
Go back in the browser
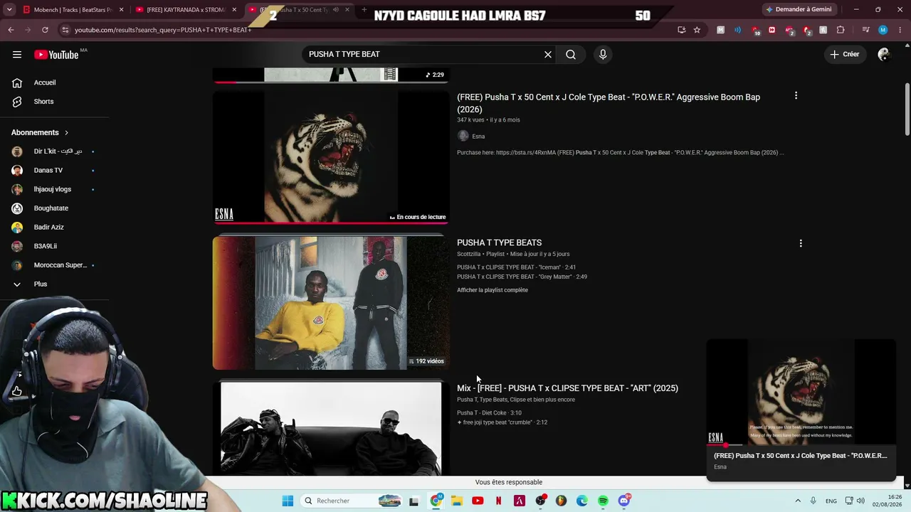tap(11, 30)
